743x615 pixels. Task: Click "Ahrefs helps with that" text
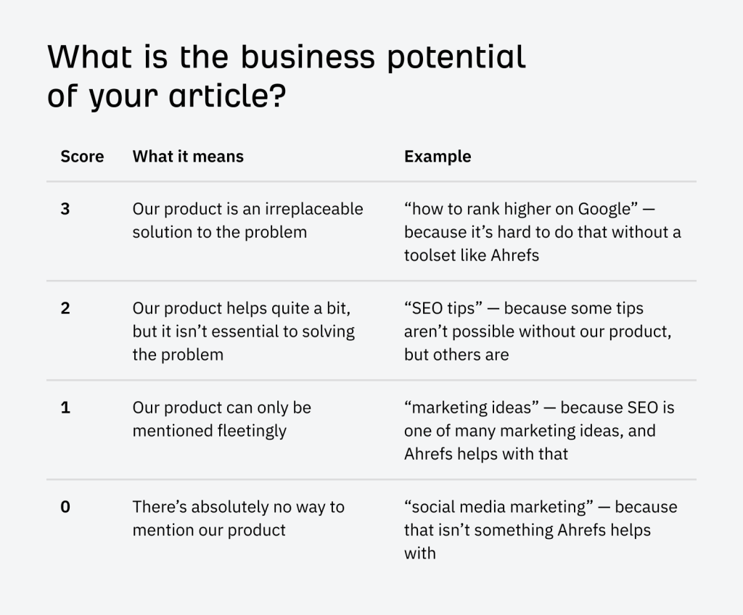point(486,454)
